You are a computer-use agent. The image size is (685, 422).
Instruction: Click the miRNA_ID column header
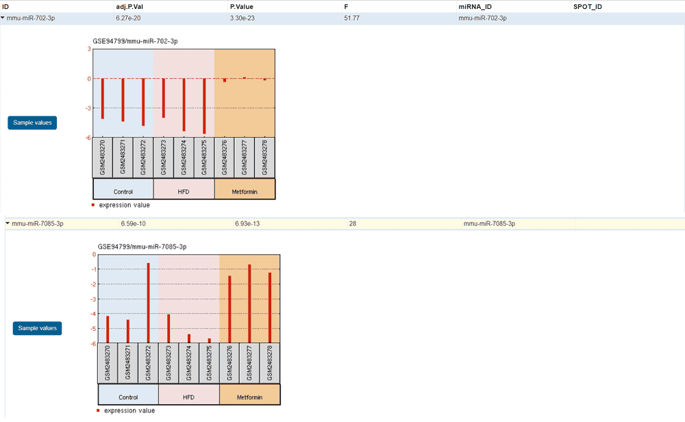click(475, 6)
